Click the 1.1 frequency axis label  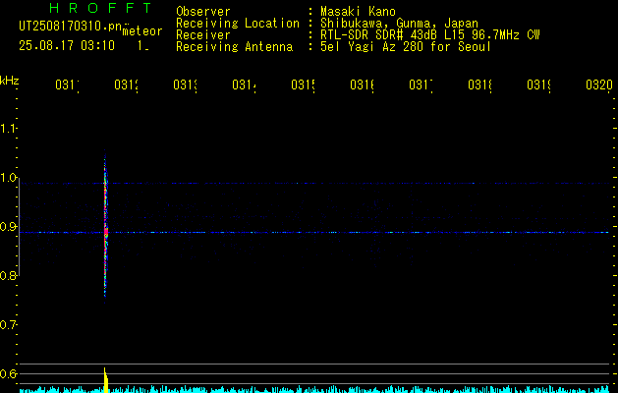pyautogui.click(x=8, y=129)
